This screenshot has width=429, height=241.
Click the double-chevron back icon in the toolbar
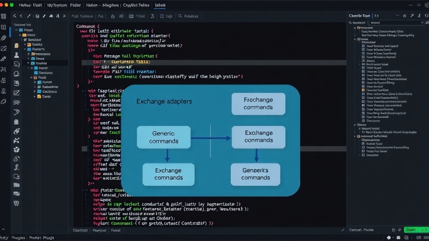tap(15, 16)
